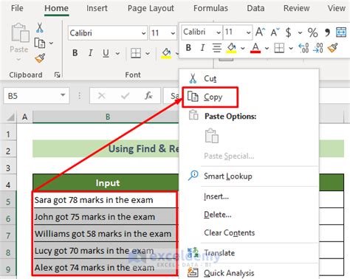This screenshot has width=350, height=279.
Task: Open ribbon font size 11 dropdown
Action: [x=173, y=33]
